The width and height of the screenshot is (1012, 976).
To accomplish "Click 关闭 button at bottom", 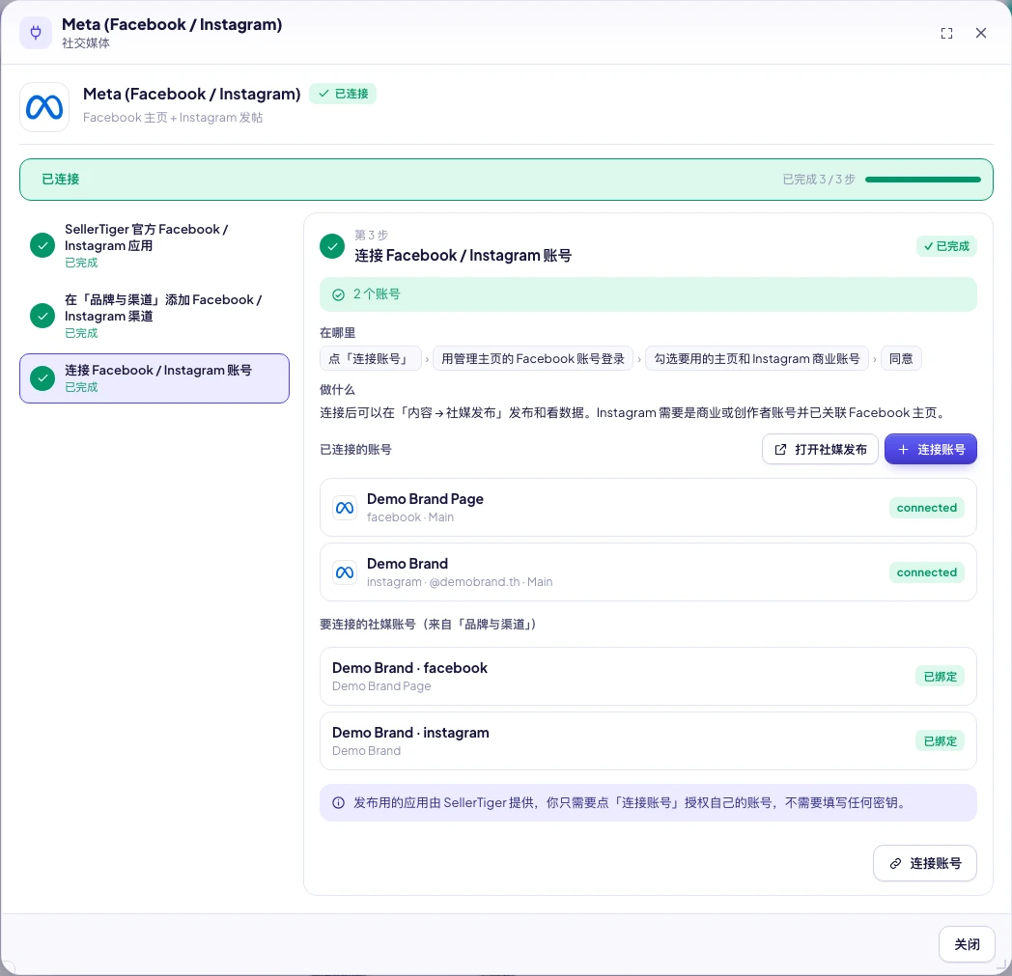I will pyautogui.click(x=967, y=944).
